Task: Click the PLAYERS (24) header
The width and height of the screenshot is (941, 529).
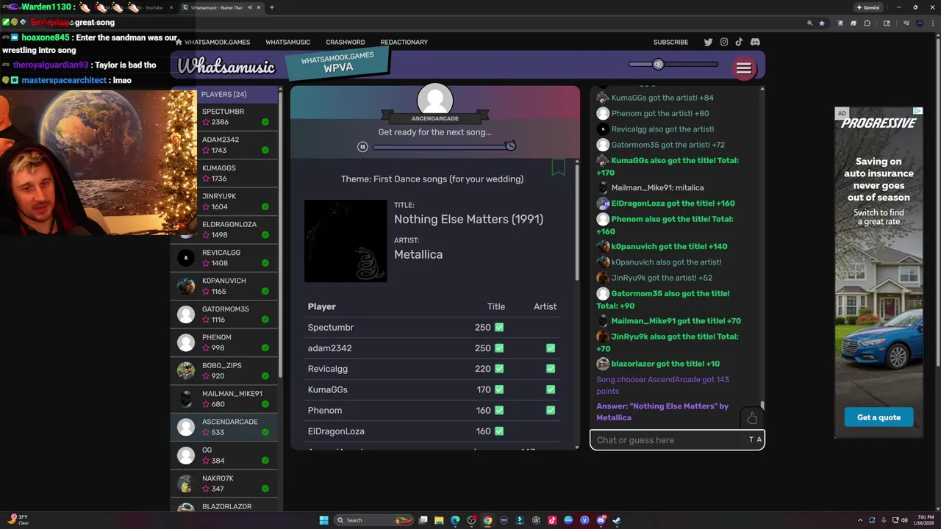Action: point(223,94)
